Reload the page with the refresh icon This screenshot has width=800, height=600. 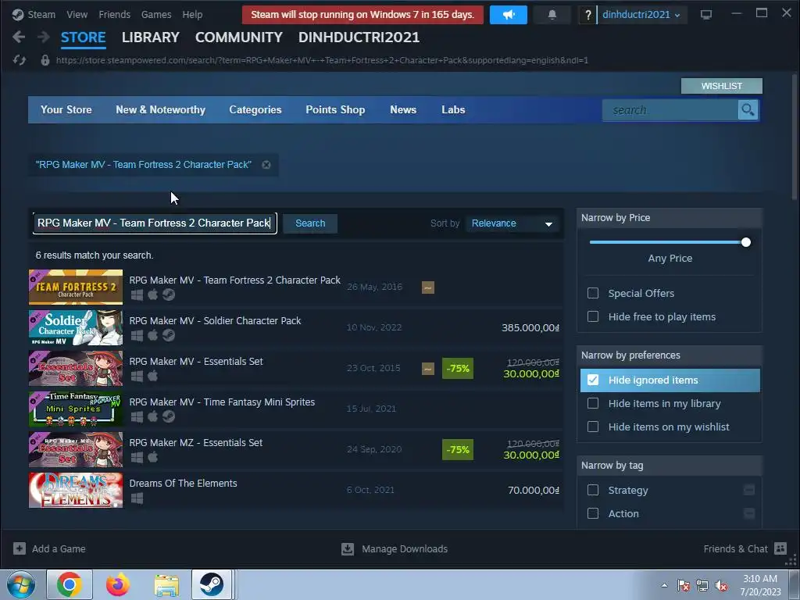(20, 60)
